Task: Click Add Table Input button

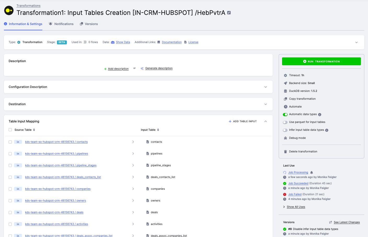Action: [243, 121]
